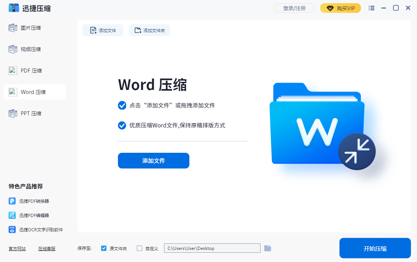The height and width of the screenshot is (262, 417).
Task: Click the 添加文件夹 toolbar button
Action: (x=149, y=30)
